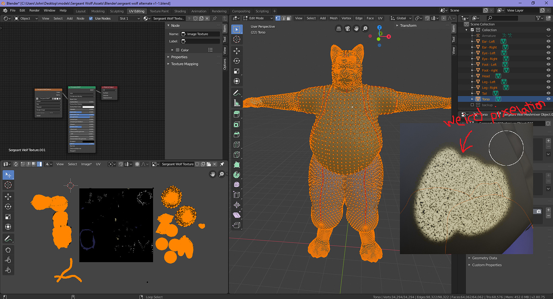Switch to the Texture Paint workspace tab

[x=159, y=11]
